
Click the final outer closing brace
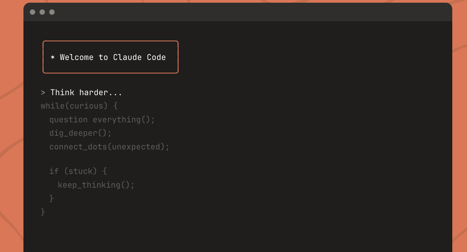point(43,212)
